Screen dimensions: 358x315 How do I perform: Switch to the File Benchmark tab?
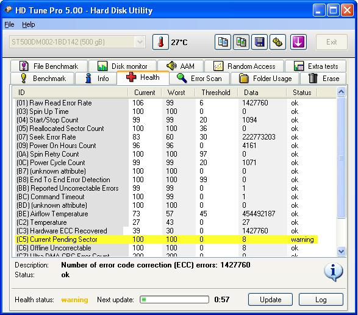[49, 66]
